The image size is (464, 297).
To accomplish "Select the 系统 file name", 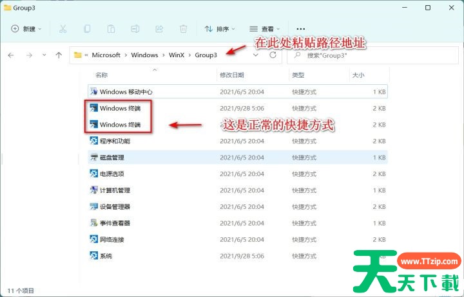I will pos(106,256).
